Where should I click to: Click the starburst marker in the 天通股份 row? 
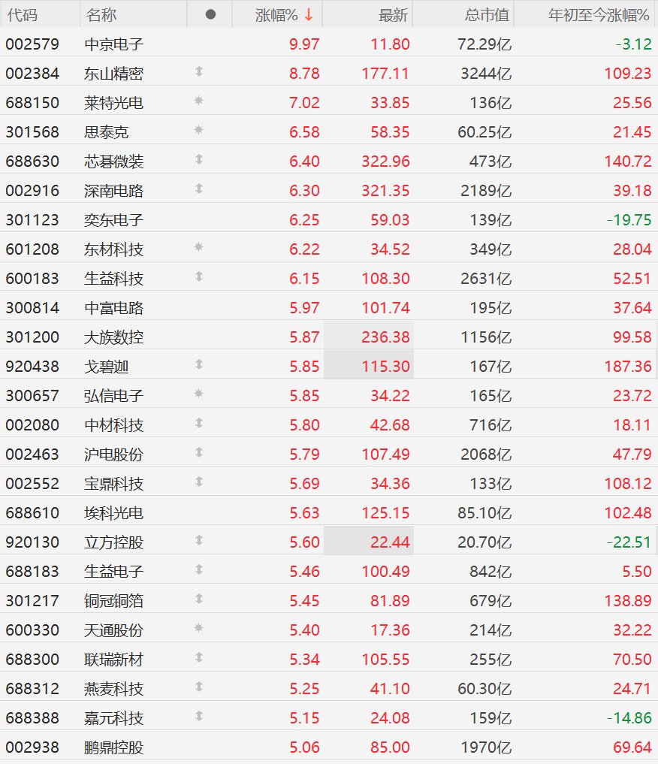click(199, 629)
